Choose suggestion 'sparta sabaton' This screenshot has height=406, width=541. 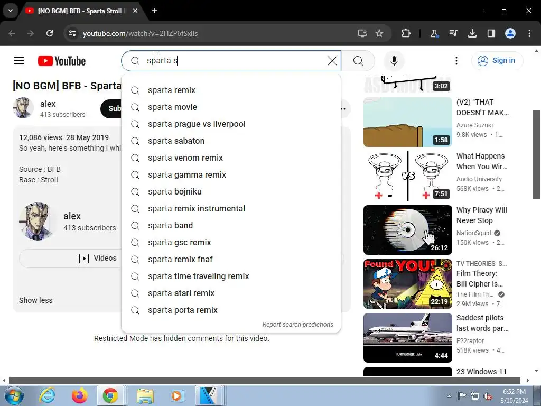231,141
